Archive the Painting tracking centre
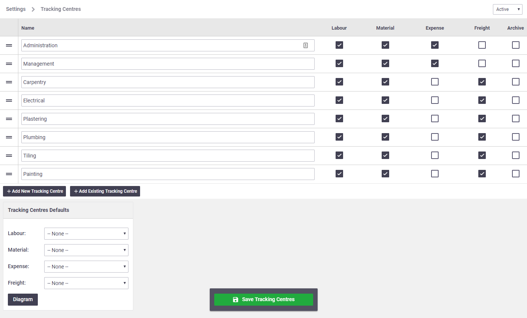The height and width of the screenshot is (318, 527). click(x=516, y=174)
